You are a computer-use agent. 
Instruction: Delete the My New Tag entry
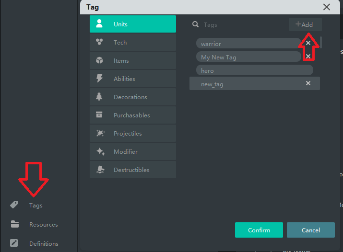point(308,57)
